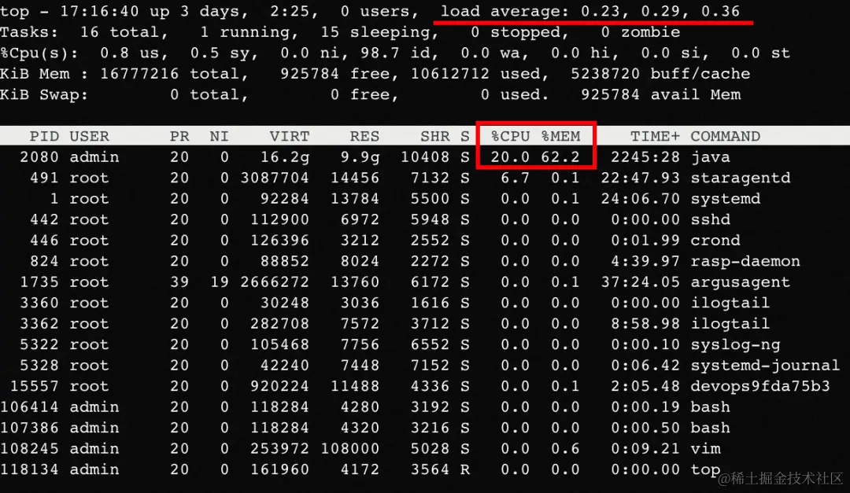Click the TIME+ column header
This screenshot has height=493, width=850.
pos(655,136)
